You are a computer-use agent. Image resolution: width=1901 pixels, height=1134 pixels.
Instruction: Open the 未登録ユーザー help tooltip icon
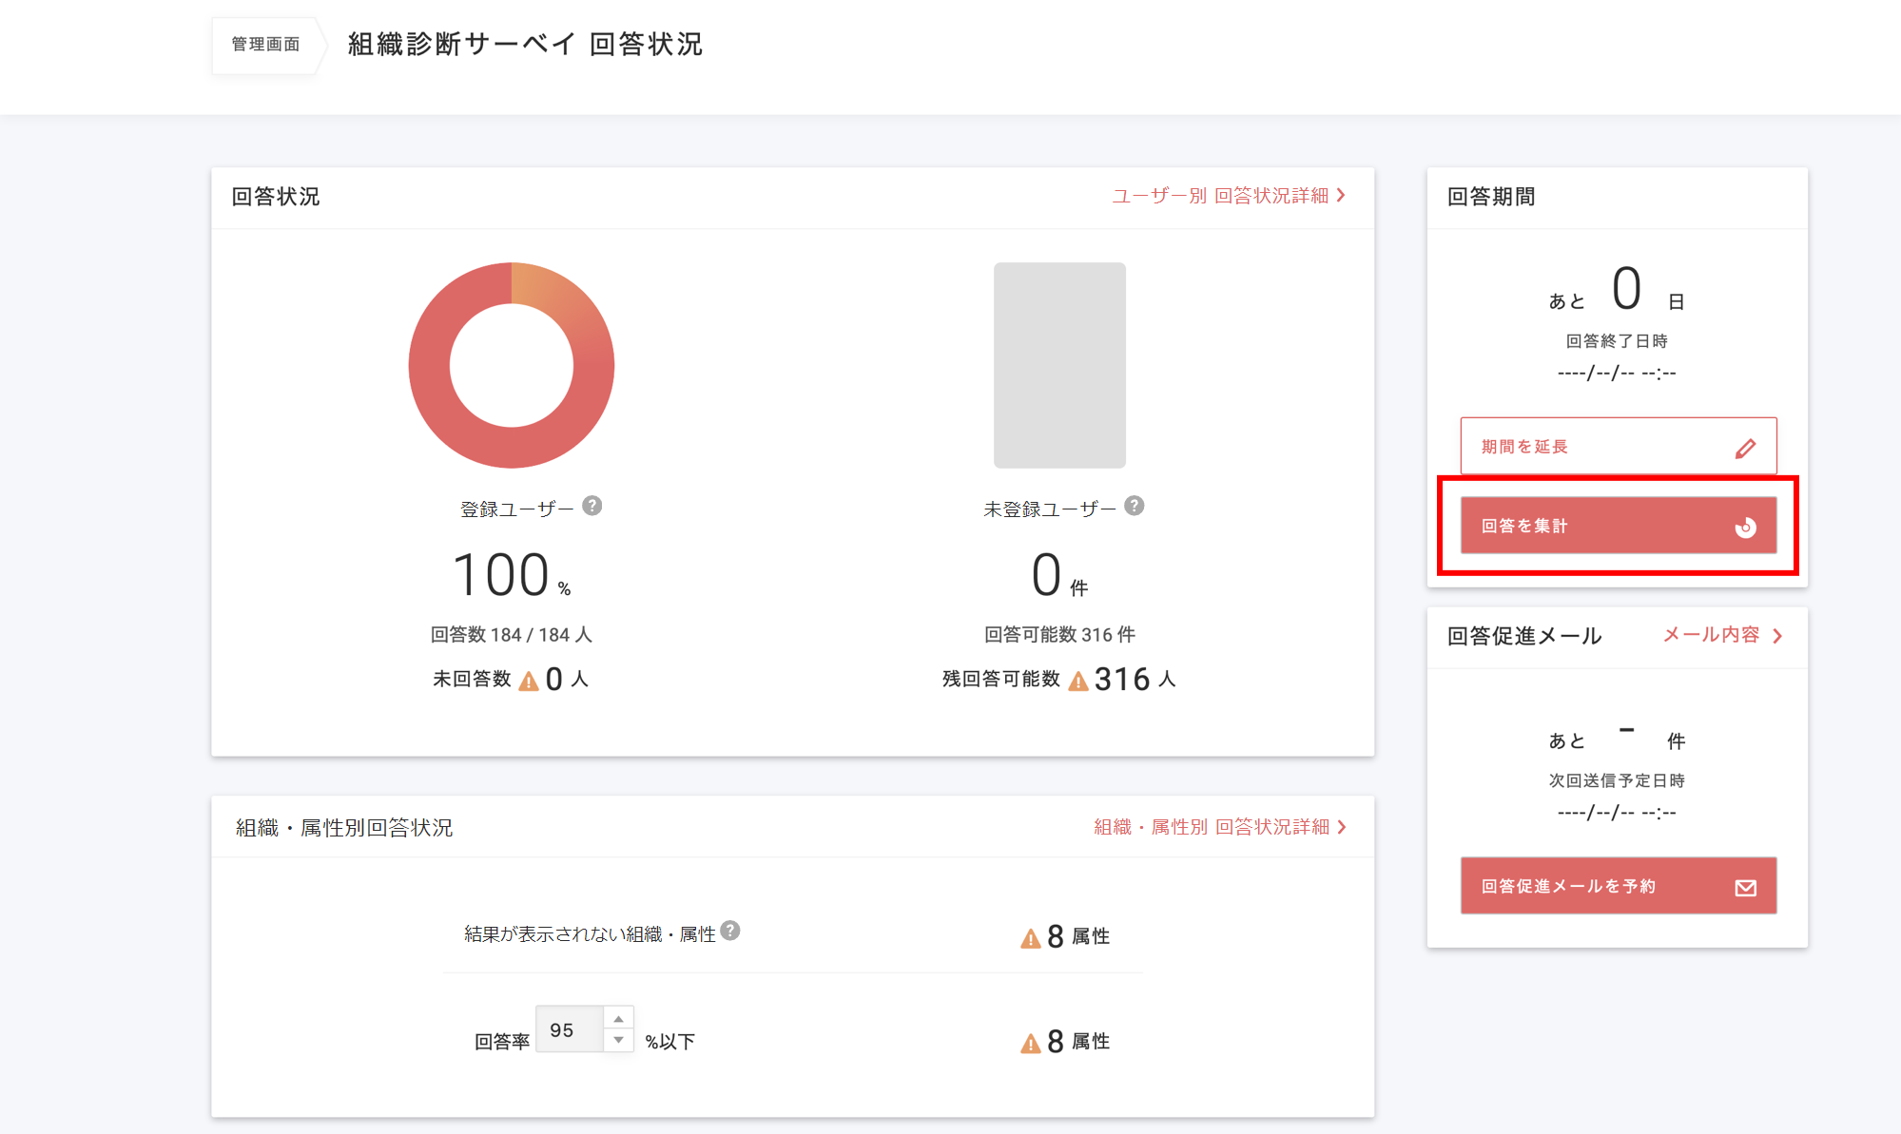click(1135, 507)
